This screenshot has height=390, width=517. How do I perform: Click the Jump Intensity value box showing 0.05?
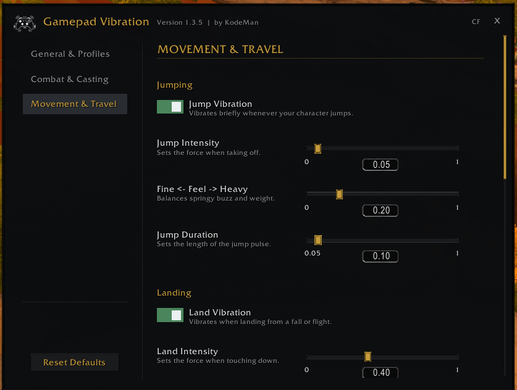[x=380, y=164]
